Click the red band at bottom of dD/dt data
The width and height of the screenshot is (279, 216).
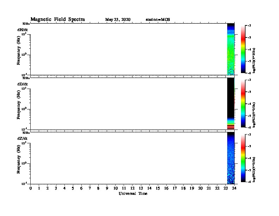pos(231,127)
